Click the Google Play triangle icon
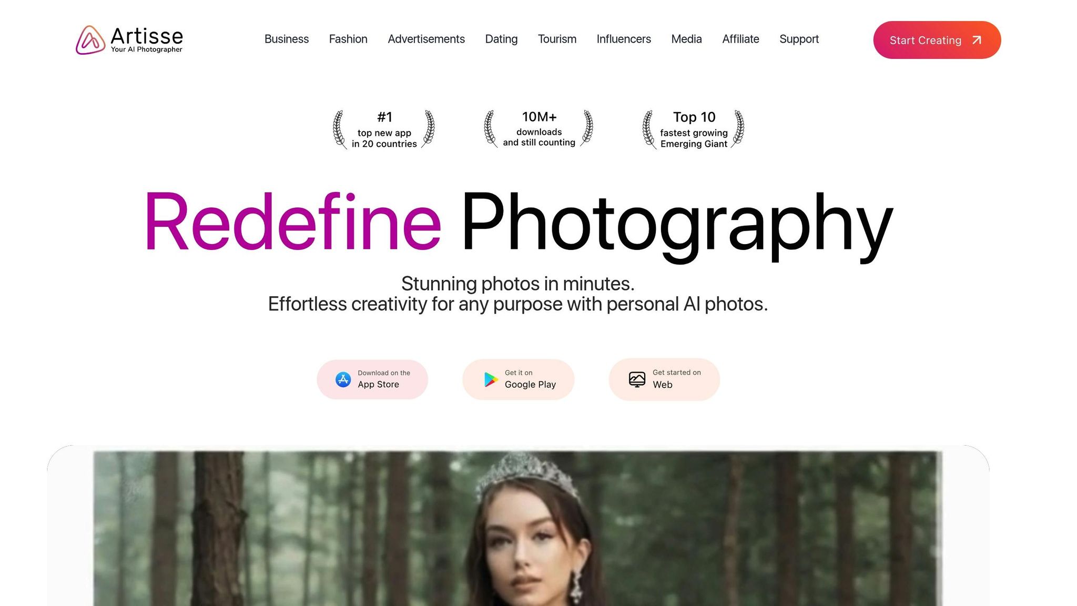Image resolution: width=1077 pixels, height=606 pixels. [491, 379]
